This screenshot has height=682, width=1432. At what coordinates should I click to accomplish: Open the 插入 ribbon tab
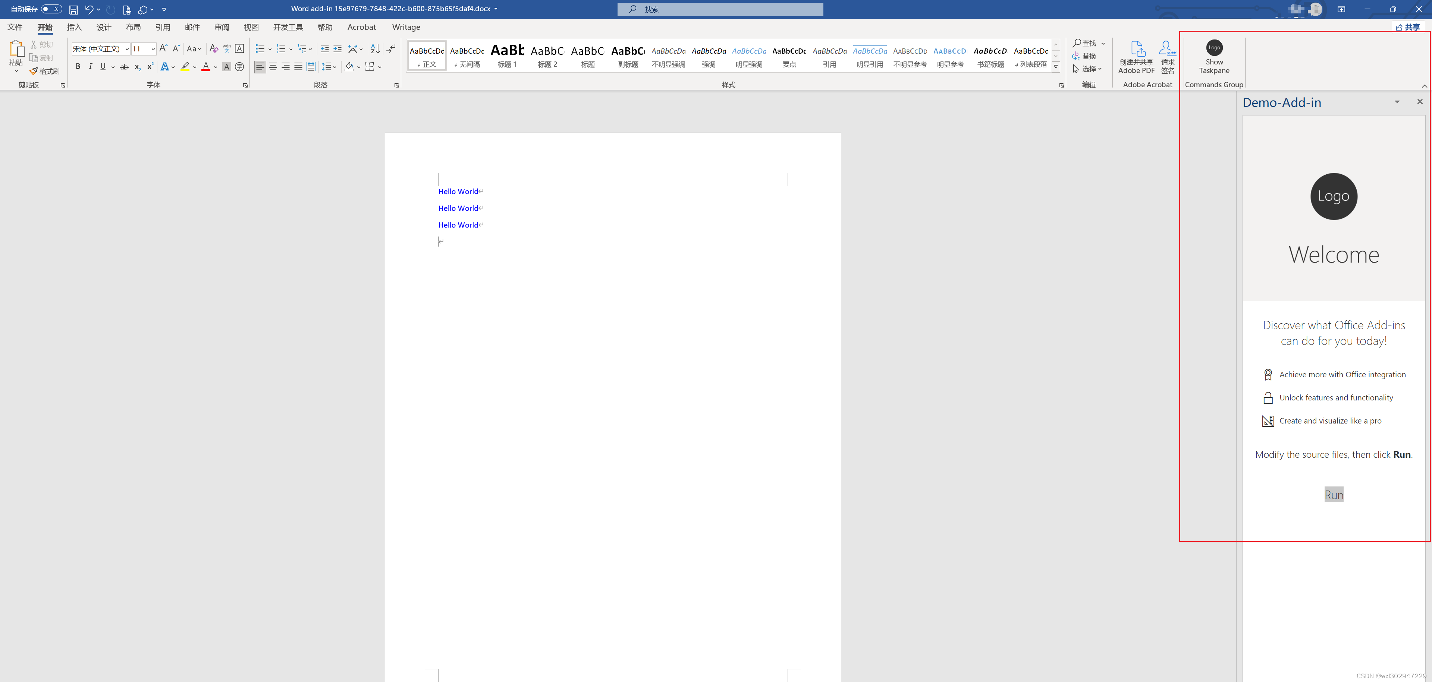[74, 27]
